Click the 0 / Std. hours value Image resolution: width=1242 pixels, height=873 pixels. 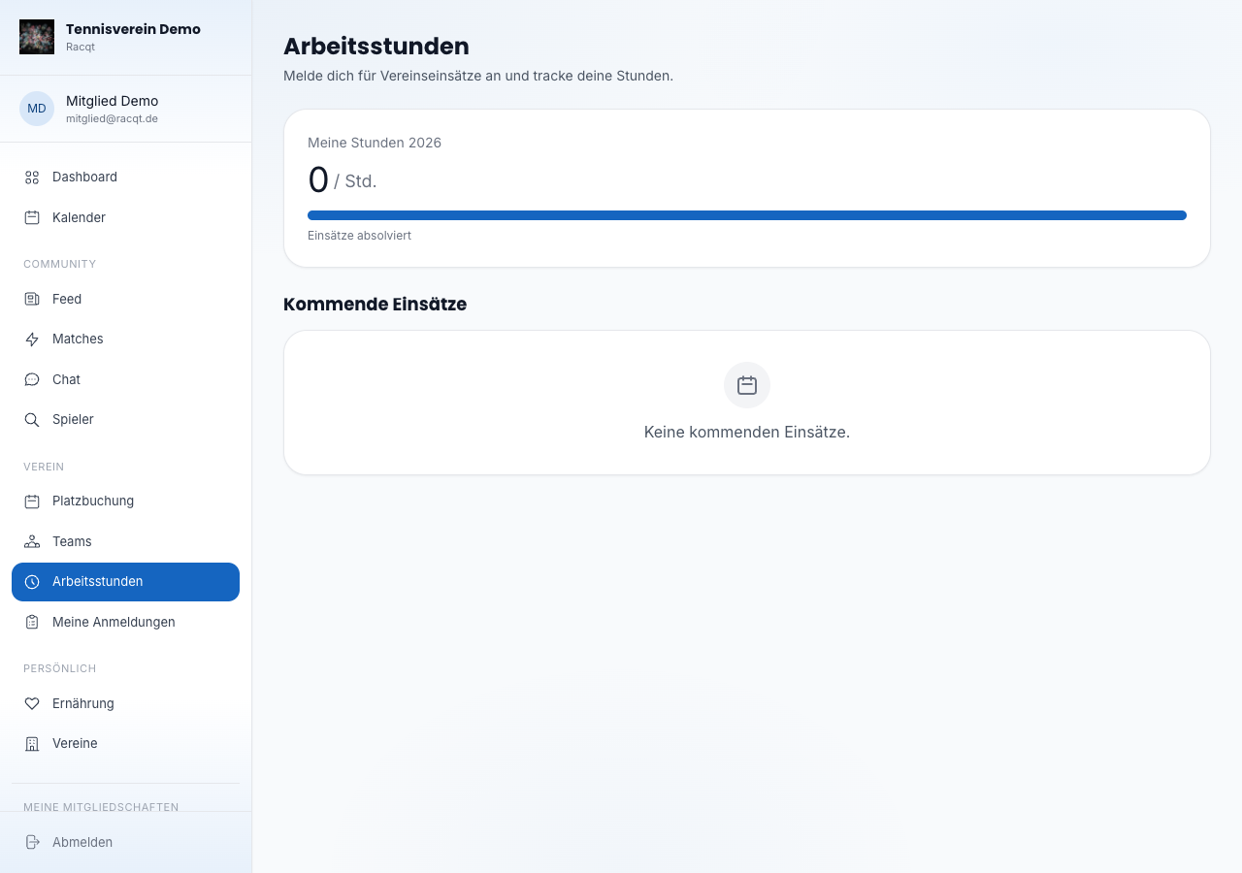[x=342, y=180]
